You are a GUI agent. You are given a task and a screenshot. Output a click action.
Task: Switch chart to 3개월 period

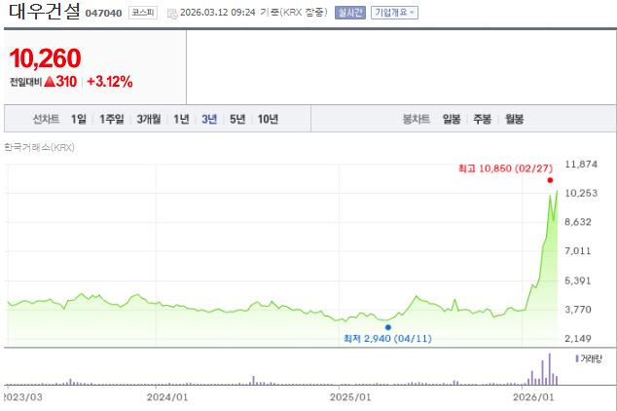[149, 119]
